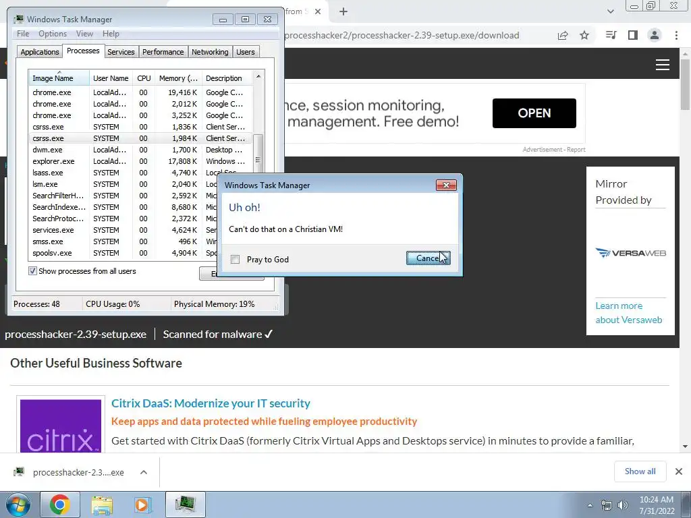This screenshot has height=518, width=691.
Task: Switch to the Performance tab
Action: (x=163, y=52)
